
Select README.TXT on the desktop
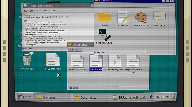pos(53,62)
